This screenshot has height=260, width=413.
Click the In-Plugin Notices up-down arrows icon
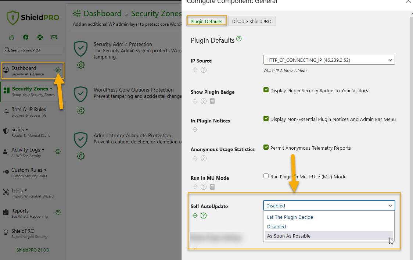195,129
